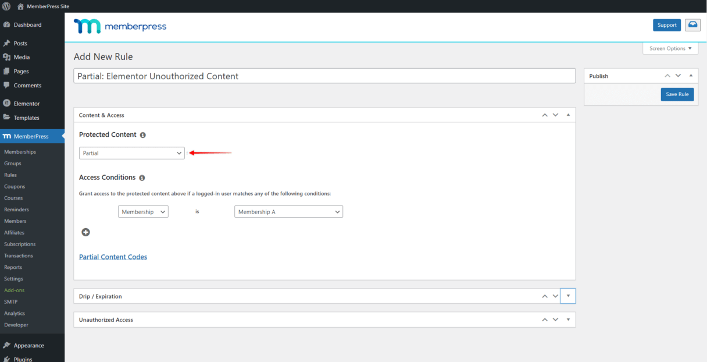Click the Support button
707x362 pixels.
tap(667, 25)
